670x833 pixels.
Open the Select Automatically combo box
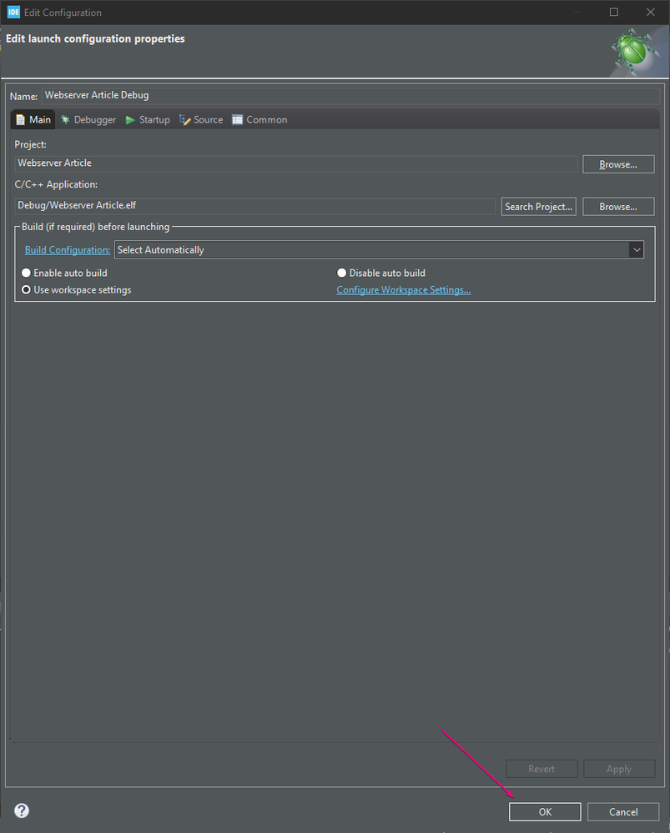[x=379, y=249]
